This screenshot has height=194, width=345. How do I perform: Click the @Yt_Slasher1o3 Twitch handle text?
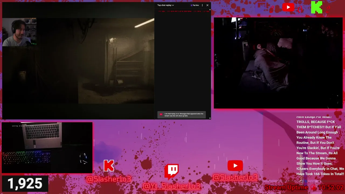[172, 186]
